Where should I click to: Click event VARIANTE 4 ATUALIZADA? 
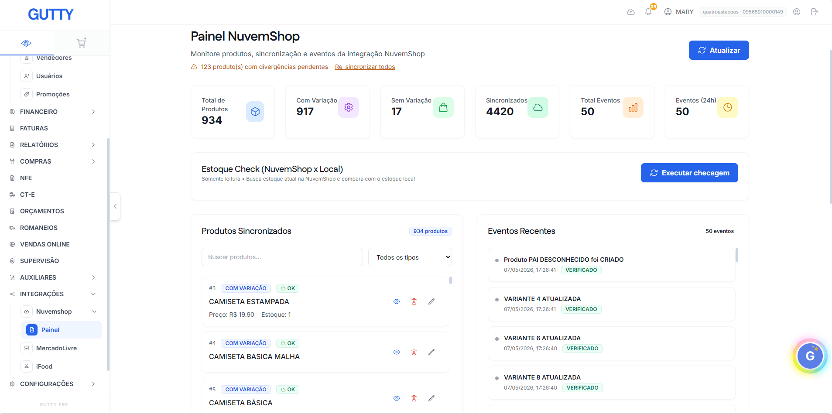[611, 304]
